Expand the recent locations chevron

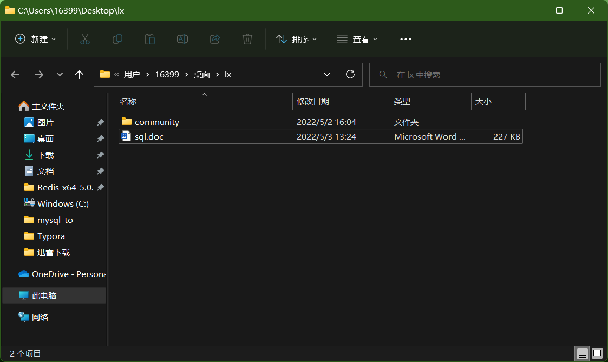pyautogui.click(x=60, y=75)
